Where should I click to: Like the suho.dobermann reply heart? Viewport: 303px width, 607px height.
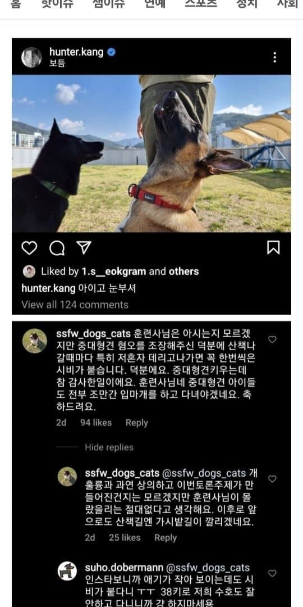(x=273, y=573)
